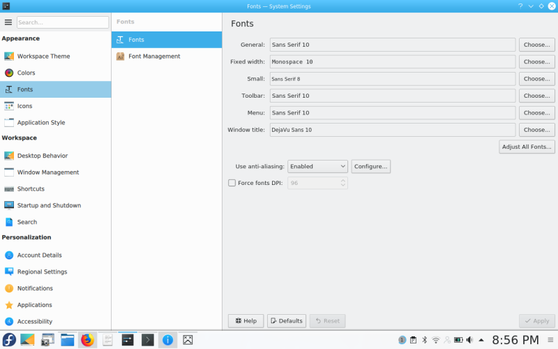Image resolution: width=558 pixels, height=349 pixels.
Task: Open Startup and Shutdown settings
Action: coord(56,205)
